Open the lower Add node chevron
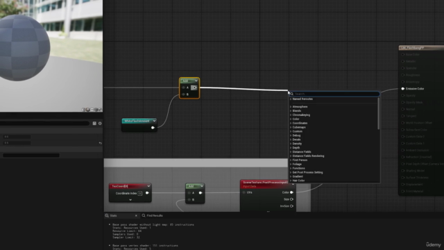The height and width of the screenshot is (250, 444). (x=202, y=186)
